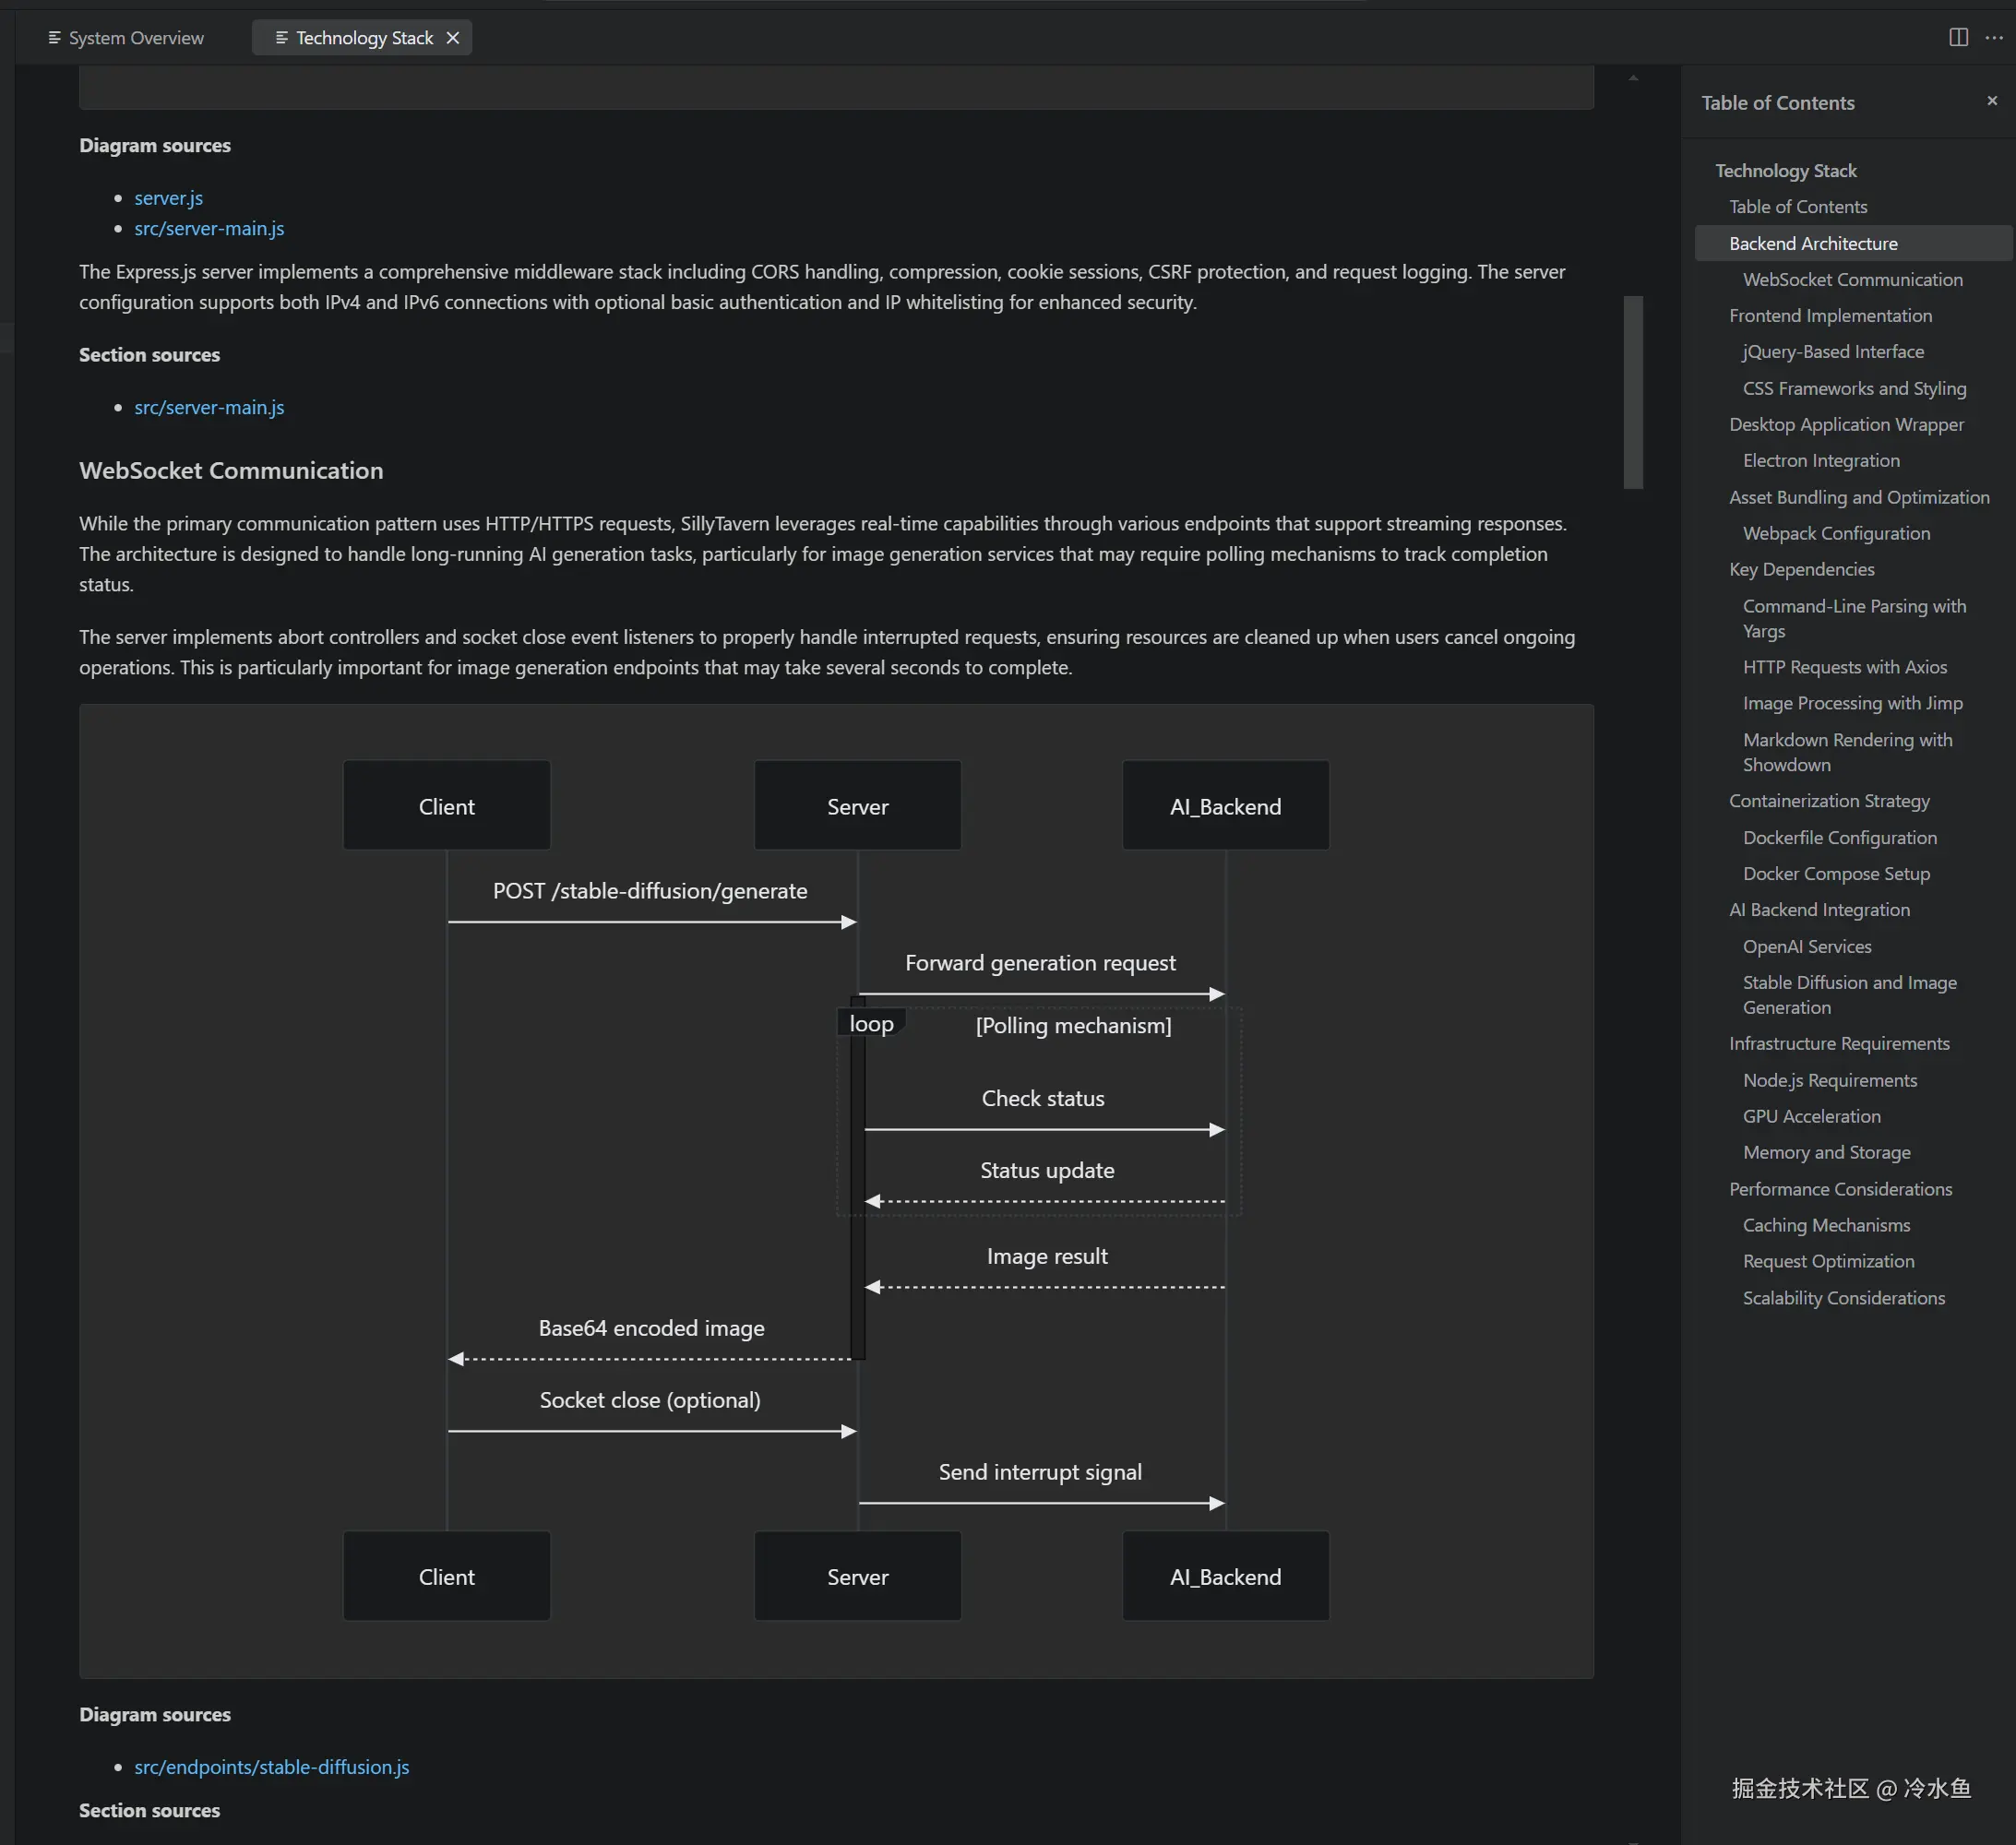Open the more actions ellipsis menu
Screen dimensions: 2016x1845
[1994, 38]
